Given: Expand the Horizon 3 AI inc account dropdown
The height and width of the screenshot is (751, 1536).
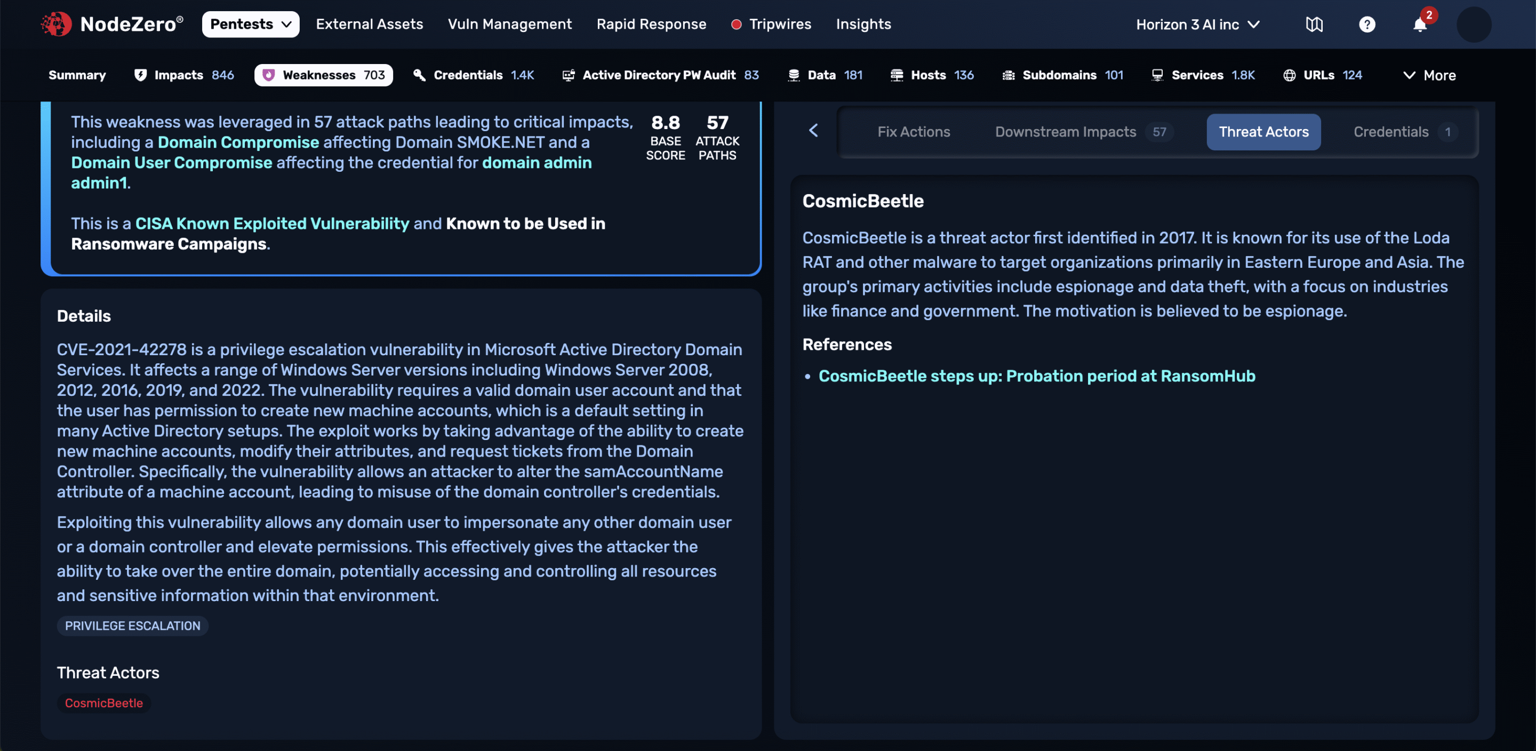Looking at the screenshot, I should pos(1198,25).
